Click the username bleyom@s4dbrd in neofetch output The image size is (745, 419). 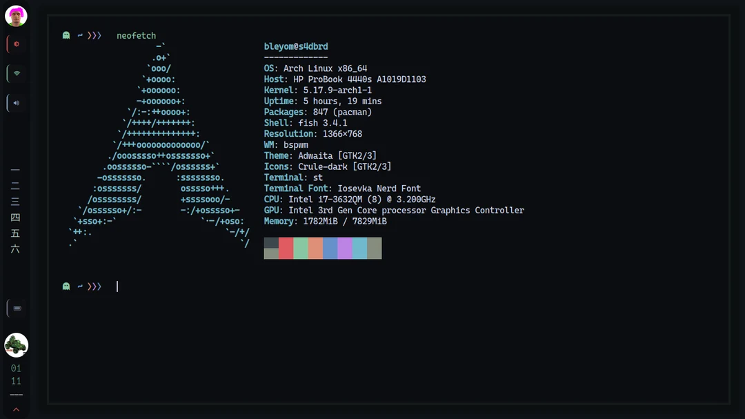click(x=296, y=46)
